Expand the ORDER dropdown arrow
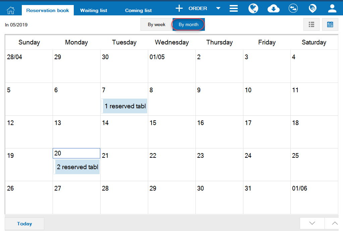The width and height of the screenshot is (343, 231). tap(218, 8)
